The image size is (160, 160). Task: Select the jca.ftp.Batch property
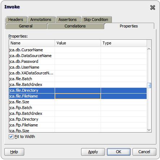(78, 108)
